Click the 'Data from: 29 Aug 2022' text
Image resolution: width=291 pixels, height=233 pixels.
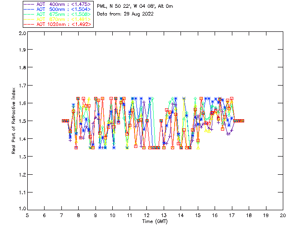point(125,14)
